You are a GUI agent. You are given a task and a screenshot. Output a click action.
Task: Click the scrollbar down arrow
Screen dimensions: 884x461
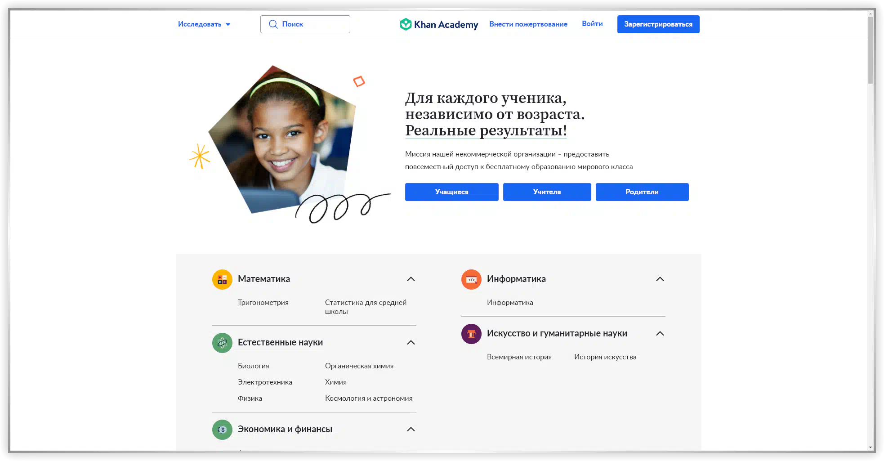pos(871,448)
